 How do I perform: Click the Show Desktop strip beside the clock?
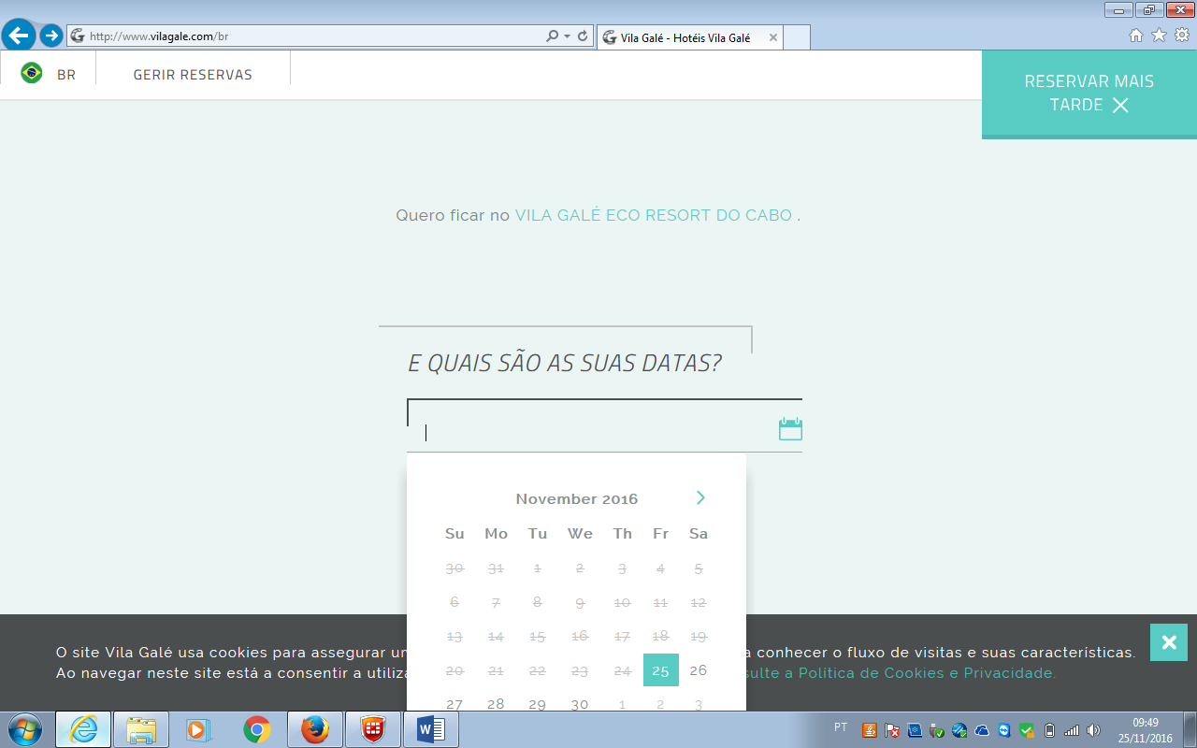[x=1190, y=729]
